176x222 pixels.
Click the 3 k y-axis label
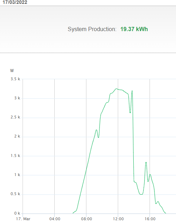[17, 98]
